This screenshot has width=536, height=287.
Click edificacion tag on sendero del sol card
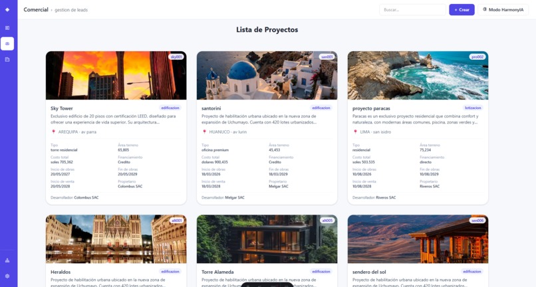click(471, 272)
